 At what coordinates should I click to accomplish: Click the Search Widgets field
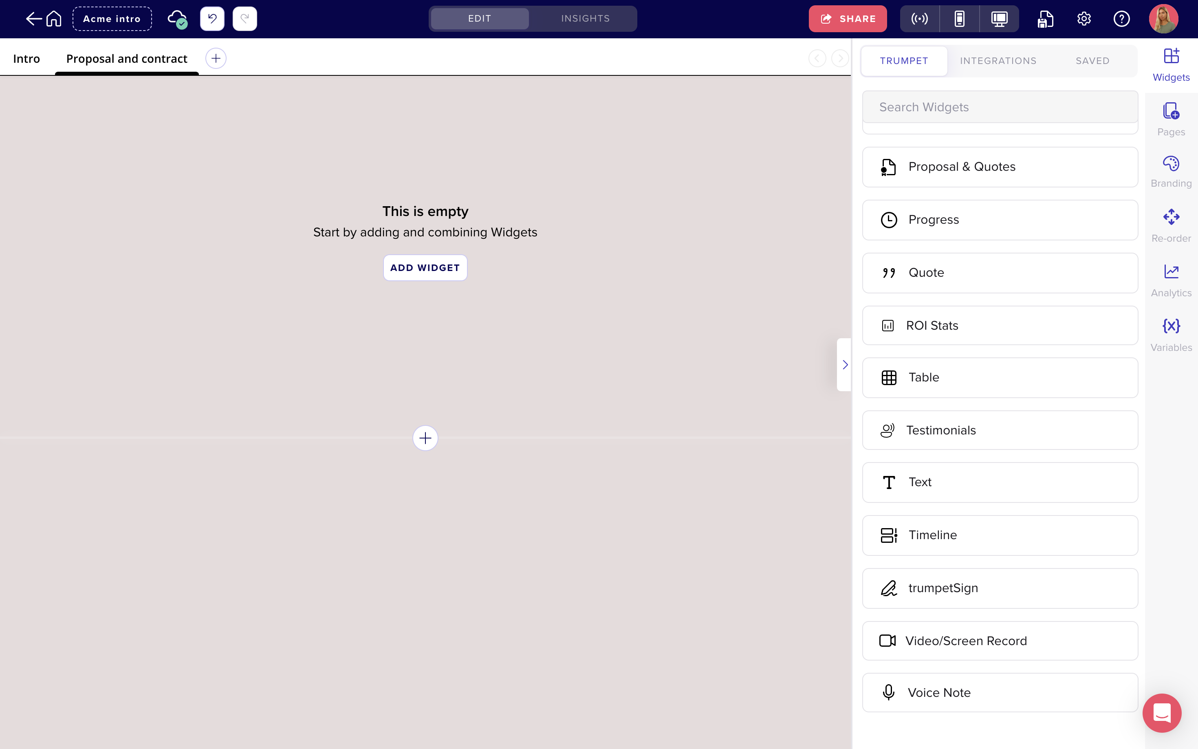tap(1000, 107)
